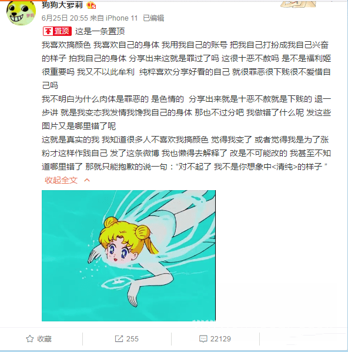
Task: Enlarge the Sailor Moon swimming image
Action: pos(129,255)
